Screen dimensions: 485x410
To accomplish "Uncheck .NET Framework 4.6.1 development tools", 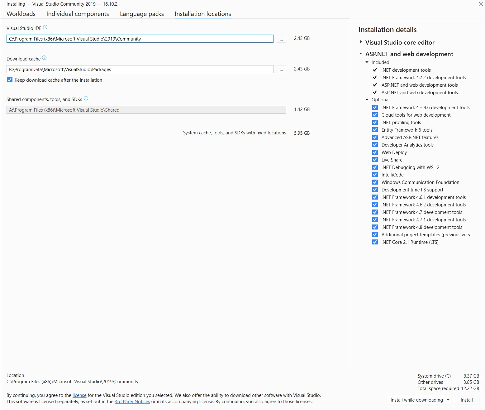I will pyautogui.click(x=375, y=197).
